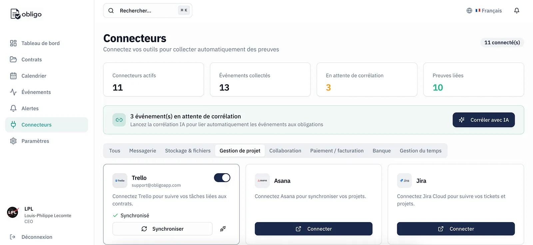Disable the Trello connector toggle
Image resolution: width=533 pixels, height=245 pixels.
click(222, 178)
